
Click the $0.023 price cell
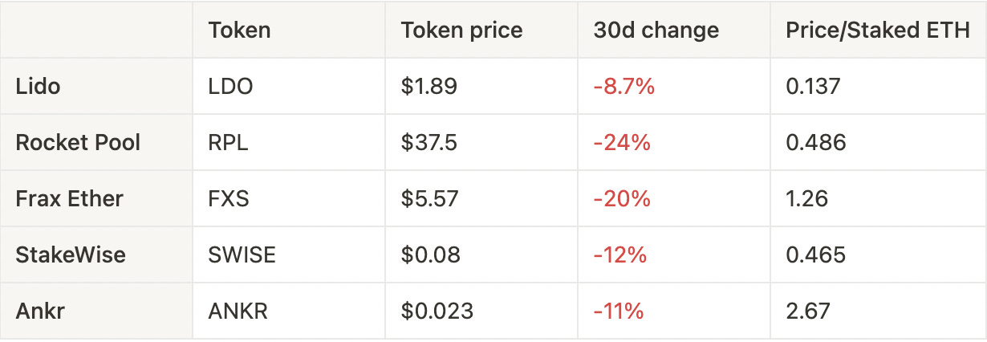437,311
